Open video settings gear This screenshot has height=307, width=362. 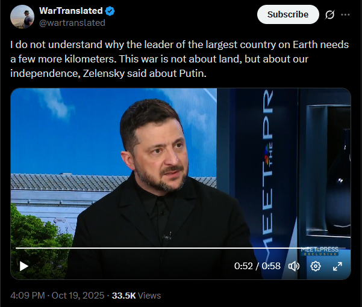316,266
